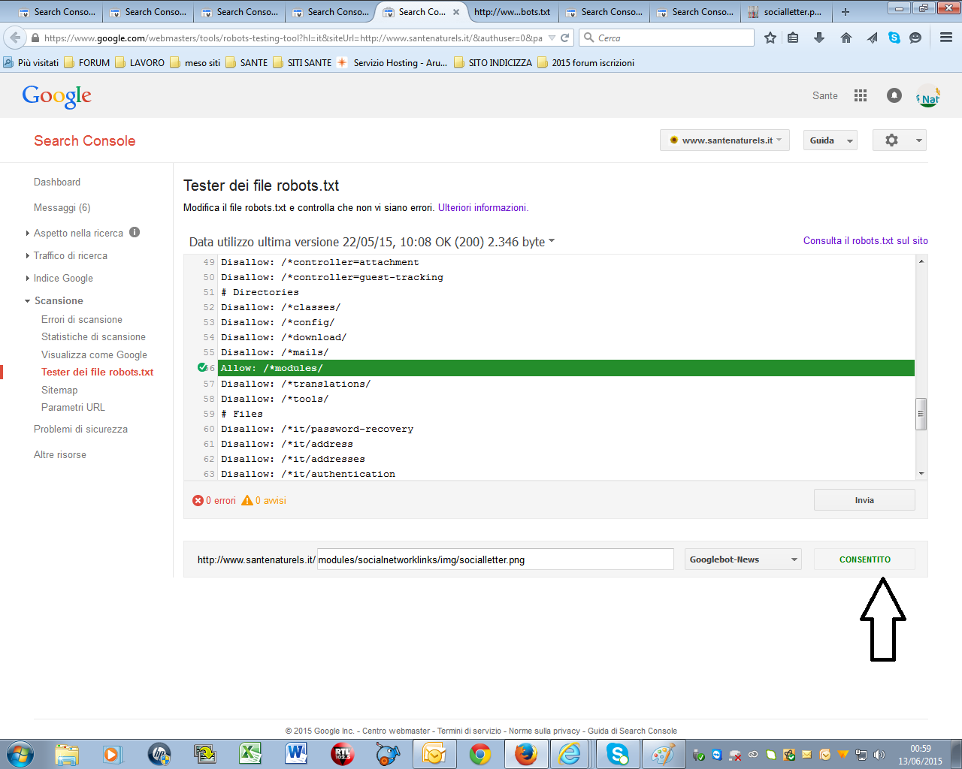This screenshot has width=962, height=769.
Task: Switch to Firefox in the taskbar
Action: (526, 754)
